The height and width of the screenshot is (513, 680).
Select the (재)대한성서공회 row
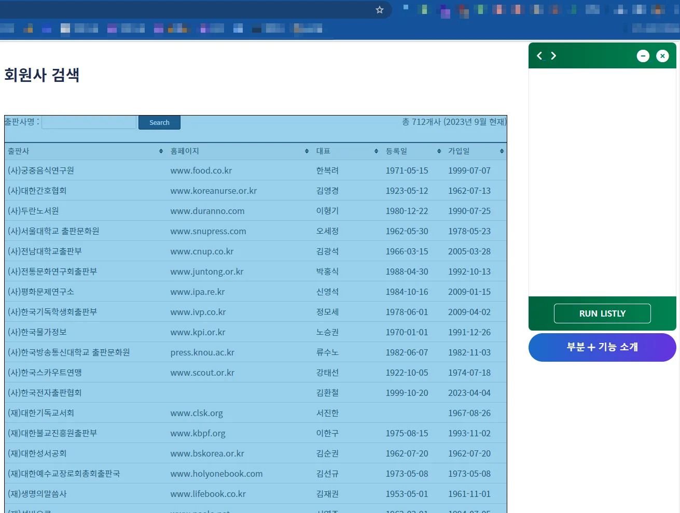(x=37, y=453)
